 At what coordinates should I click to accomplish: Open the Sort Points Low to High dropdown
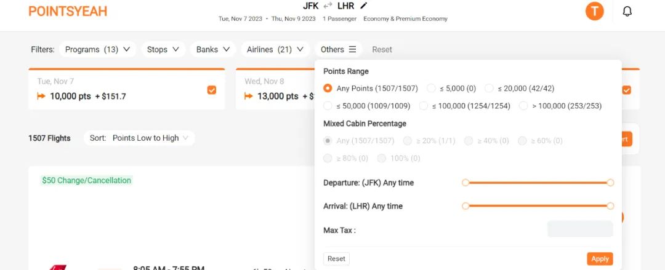coord(139,138)
